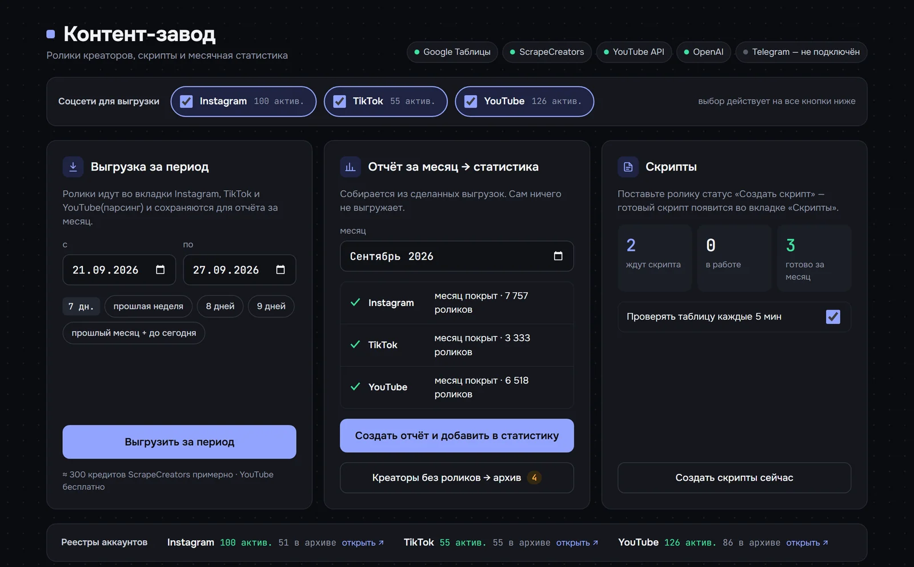Screen dimensions: 914x567
Task: Open TikTok registry via открыть link
Action: click(577, 542)
